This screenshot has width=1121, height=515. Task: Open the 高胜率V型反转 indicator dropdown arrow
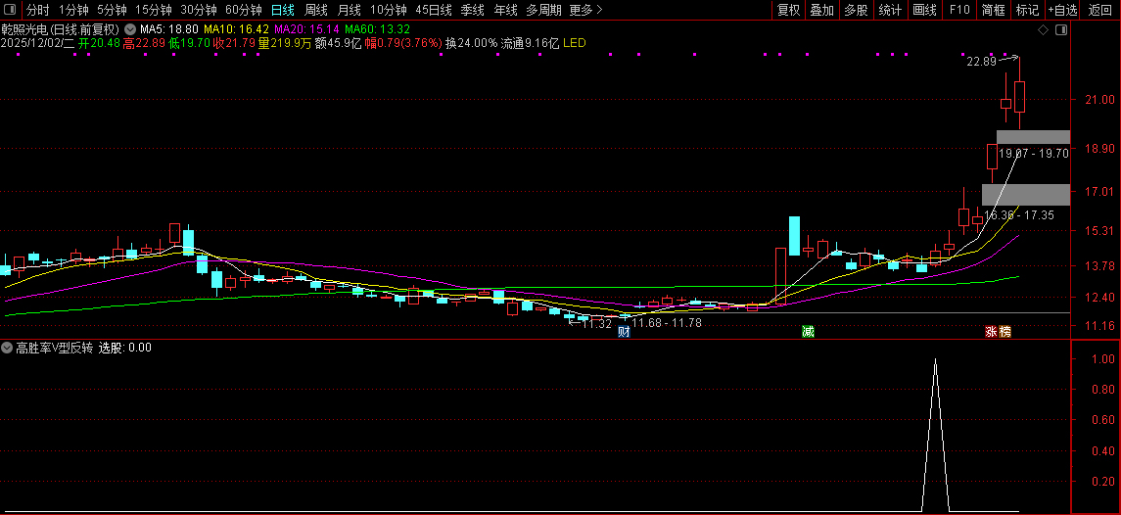point(7,348)
